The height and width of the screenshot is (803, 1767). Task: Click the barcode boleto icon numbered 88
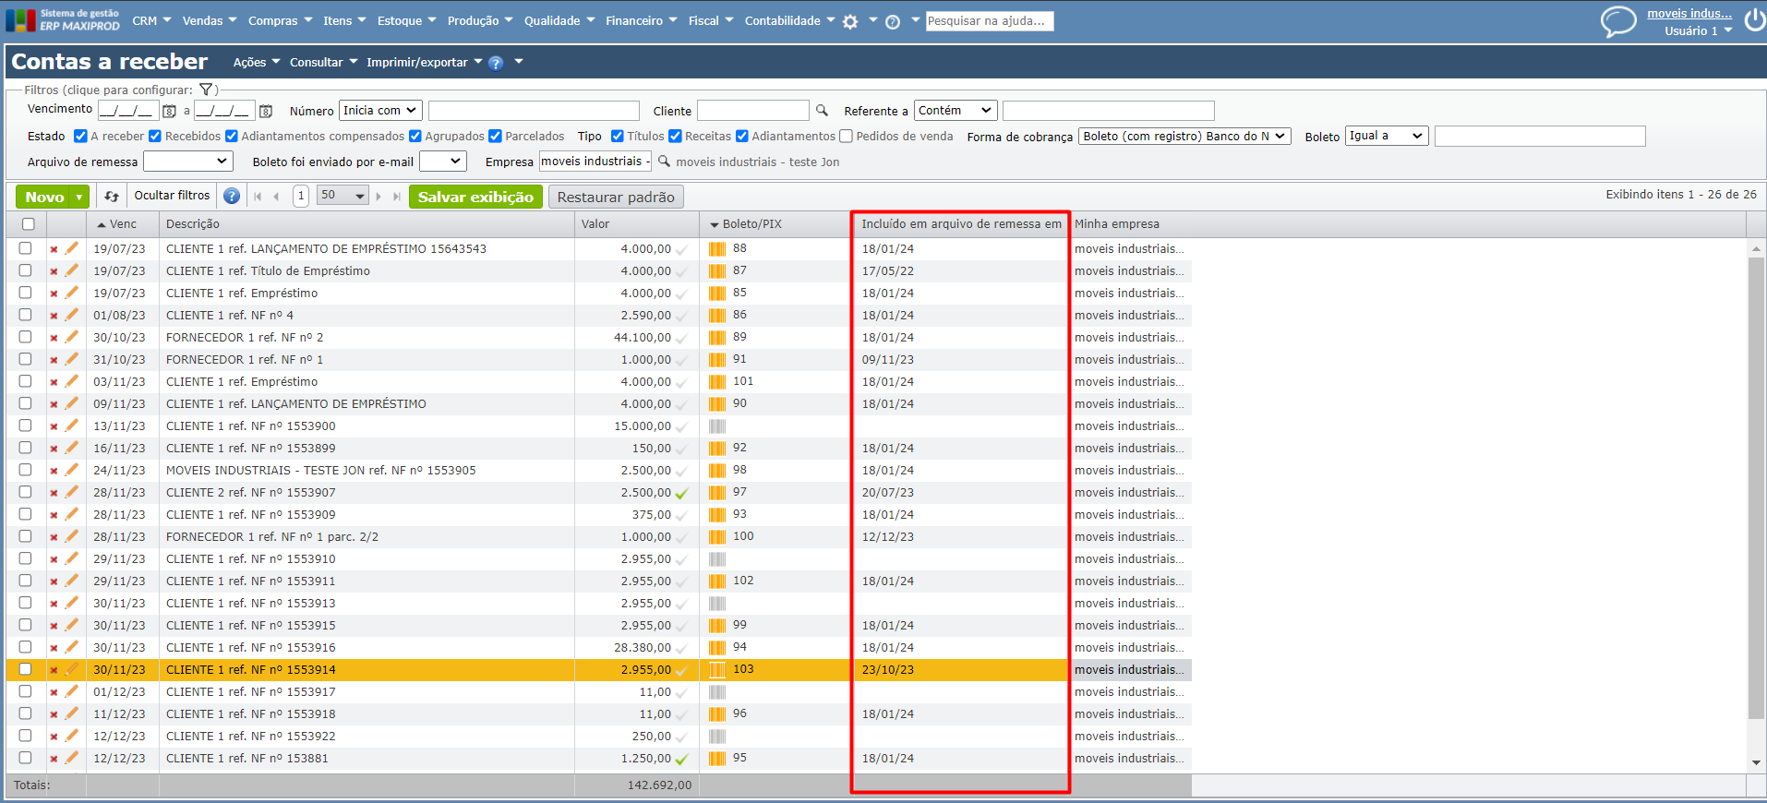click(717, 248)
